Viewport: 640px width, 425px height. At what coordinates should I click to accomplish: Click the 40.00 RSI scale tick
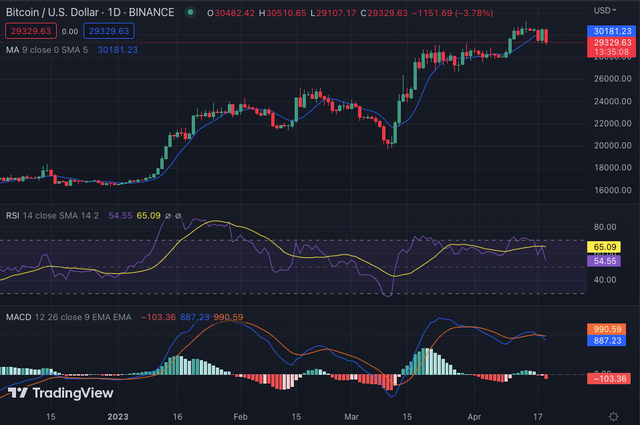605,280
